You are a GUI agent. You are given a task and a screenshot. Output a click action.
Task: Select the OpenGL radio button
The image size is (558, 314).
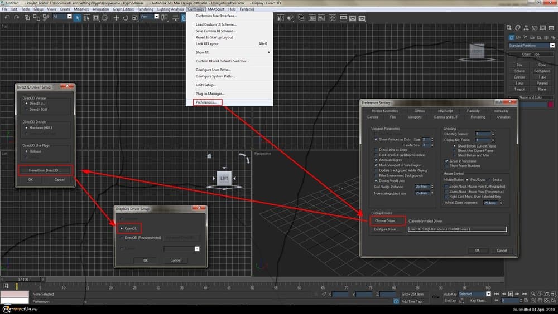122,228
